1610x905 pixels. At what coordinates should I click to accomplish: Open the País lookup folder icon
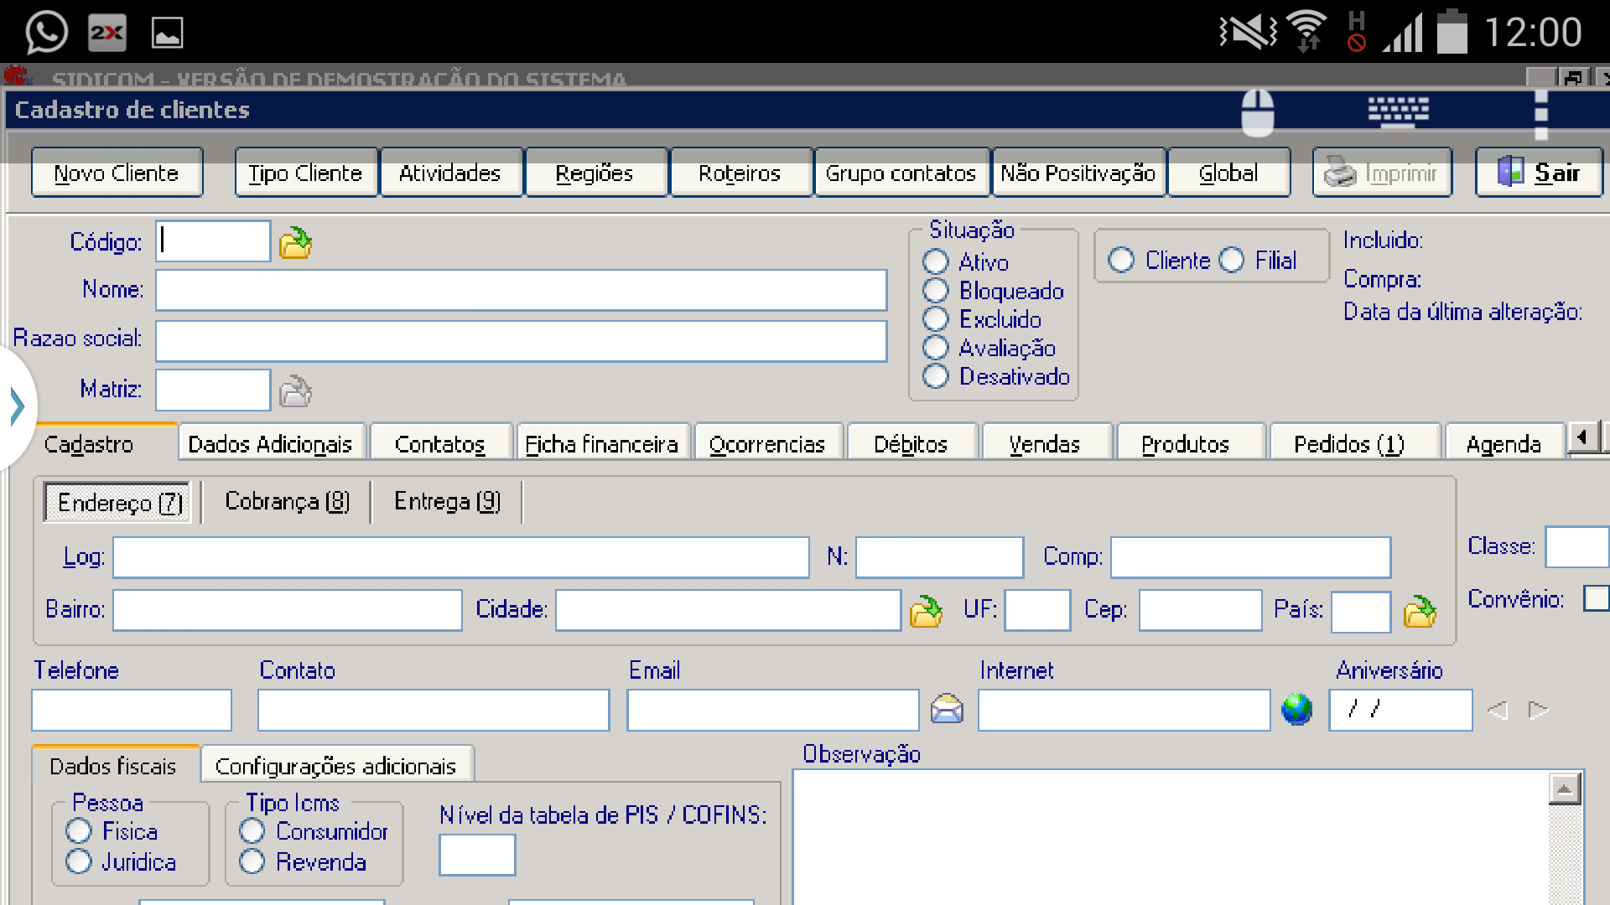point(1420,611)
